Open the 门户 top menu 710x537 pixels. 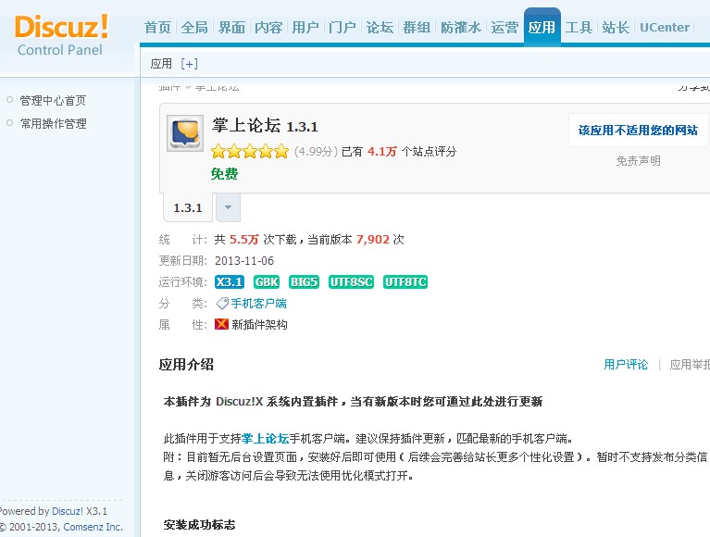coord(343,28)
